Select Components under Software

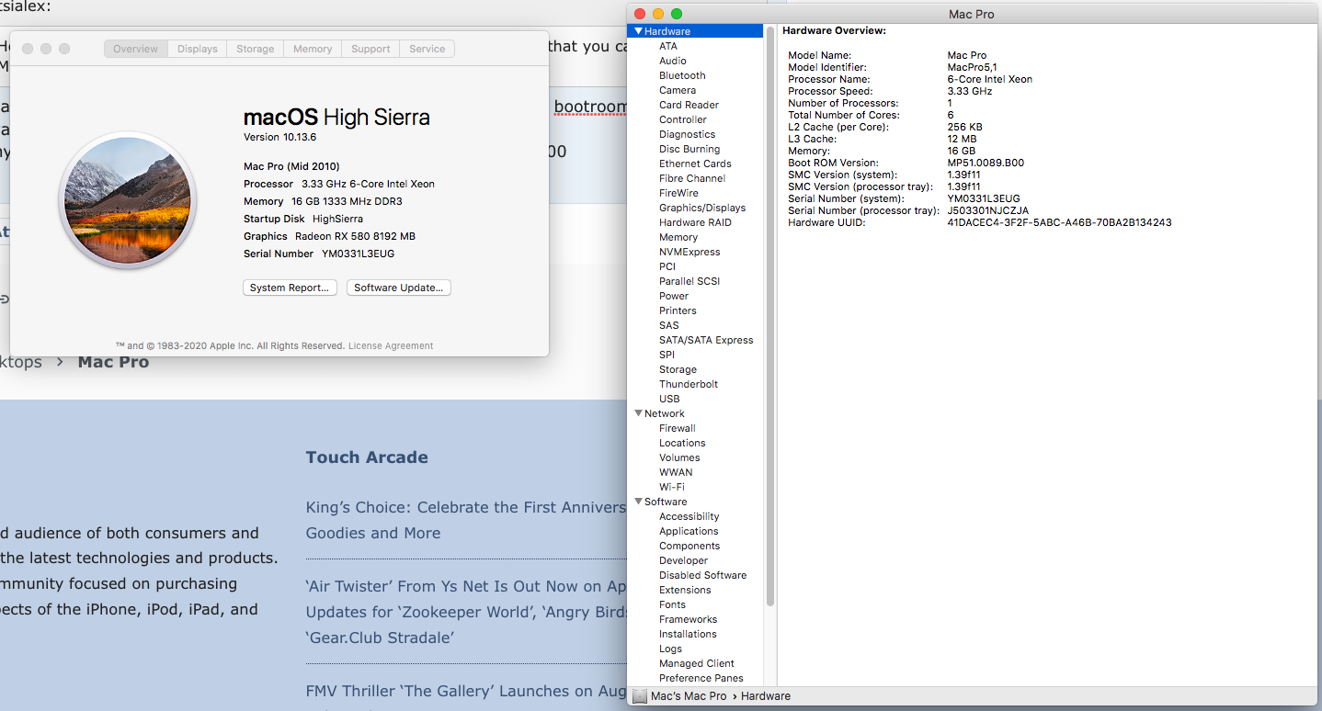pos(689,546)
